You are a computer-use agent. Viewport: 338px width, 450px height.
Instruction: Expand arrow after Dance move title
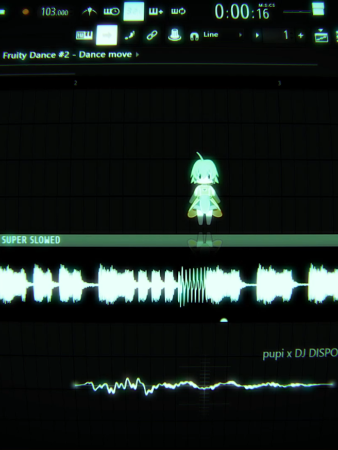137,55
